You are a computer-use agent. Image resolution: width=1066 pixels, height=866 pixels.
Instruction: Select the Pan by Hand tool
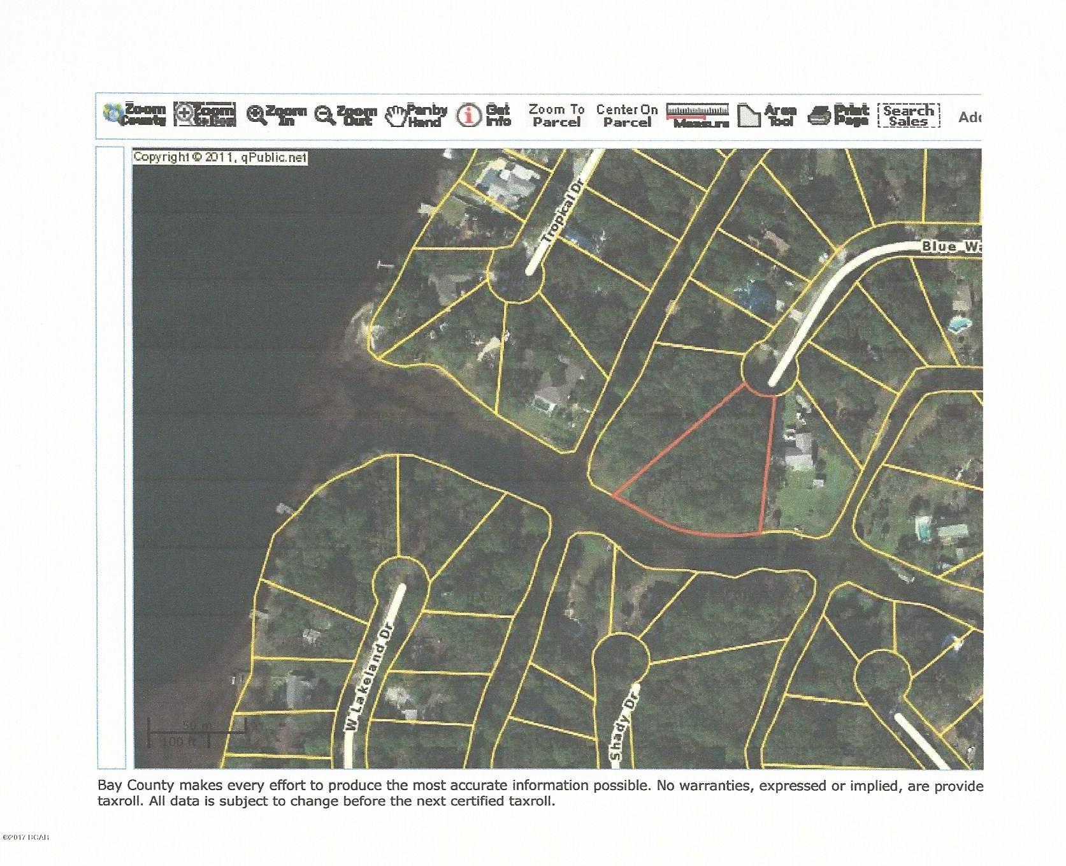(x=417, y=115)
